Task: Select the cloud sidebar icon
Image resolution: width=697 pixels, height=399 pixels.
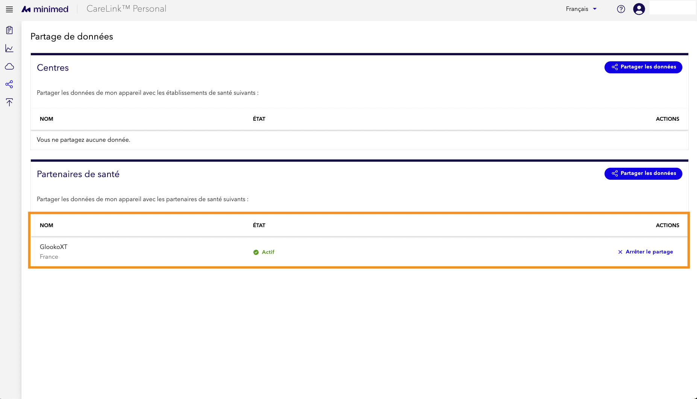Action: point(9,67)
